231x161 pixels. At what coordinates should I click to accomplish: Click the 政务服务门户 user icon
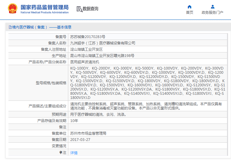[x=212, y=7]
